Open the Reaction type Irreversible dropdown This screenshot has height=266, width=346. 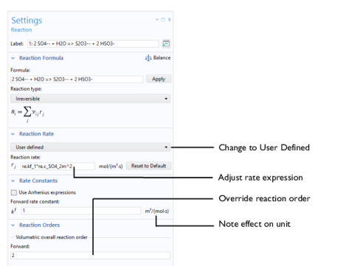click(x=91, y=99)
